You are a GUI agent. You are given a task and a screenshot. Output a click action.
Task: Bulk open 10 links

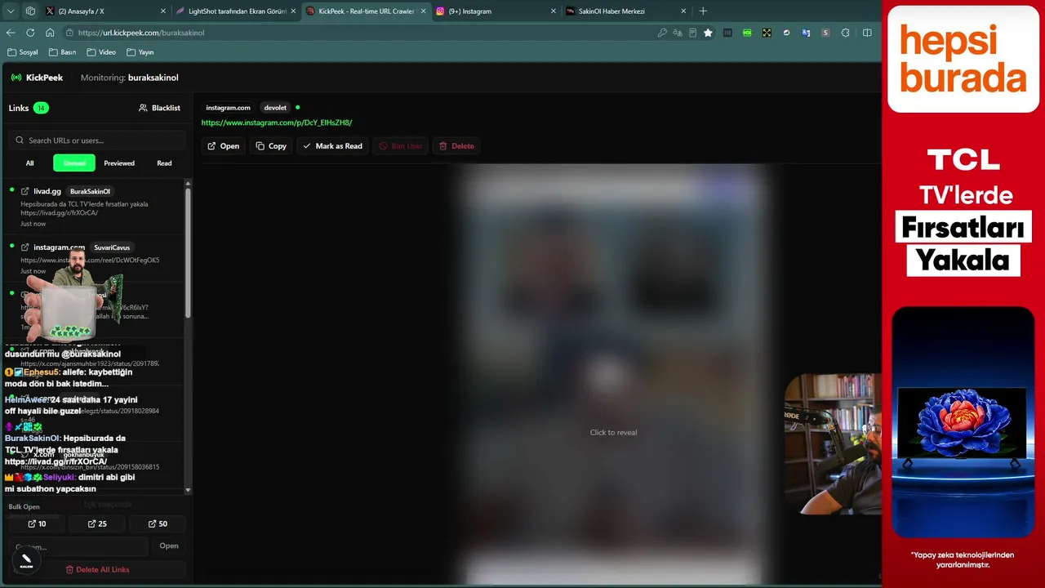coord(37,523)
